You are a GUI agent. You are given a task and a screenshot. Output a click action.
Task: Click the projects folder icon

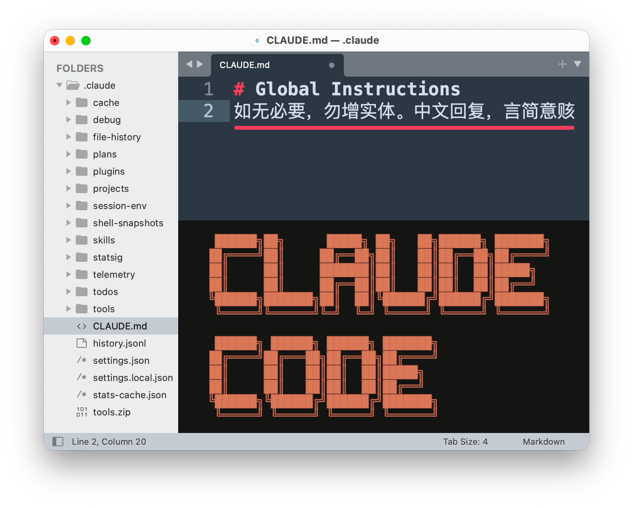coord(82,188)
